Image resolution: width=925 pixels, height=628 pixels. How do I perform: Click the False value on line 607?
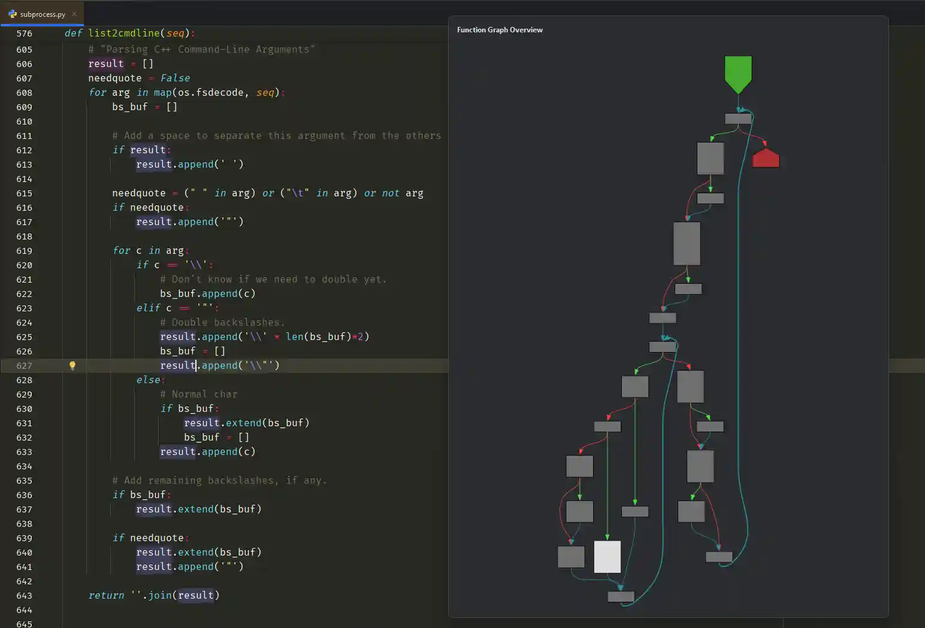pos(175,78)
